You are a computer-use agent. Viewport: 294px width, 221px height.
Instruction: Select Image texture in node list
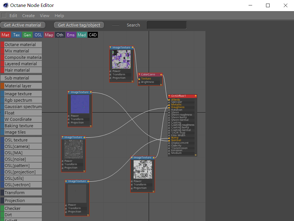(x=21, y=94)
